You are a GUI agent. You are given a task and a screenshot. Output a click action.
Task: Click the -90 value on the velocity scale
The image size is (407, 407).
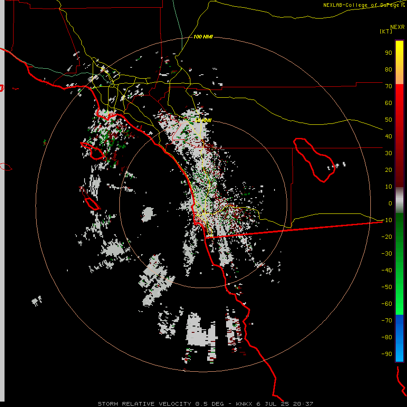(387, 354)
